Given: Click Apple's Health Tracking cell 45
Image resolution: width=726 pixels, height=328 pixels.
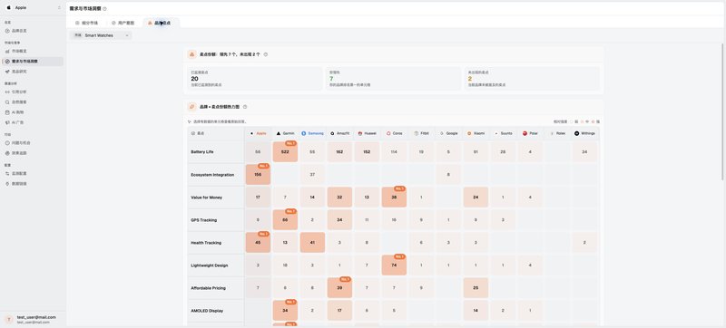Looking at the screenshot, I should pyautogui.click(x=258, y=243).
